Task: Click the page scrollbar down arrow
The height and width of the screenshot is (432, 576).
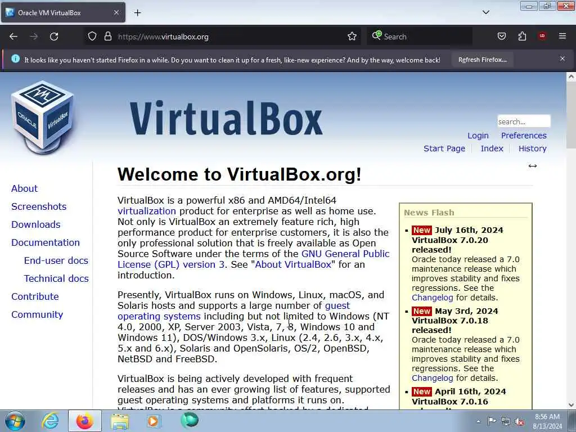Action: coord(571,405)
